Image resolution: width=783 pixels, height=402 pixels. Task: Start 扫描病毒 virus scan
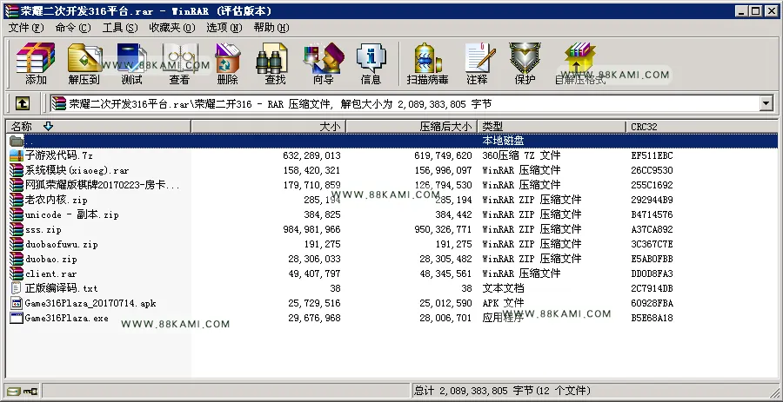coord(427,63)
